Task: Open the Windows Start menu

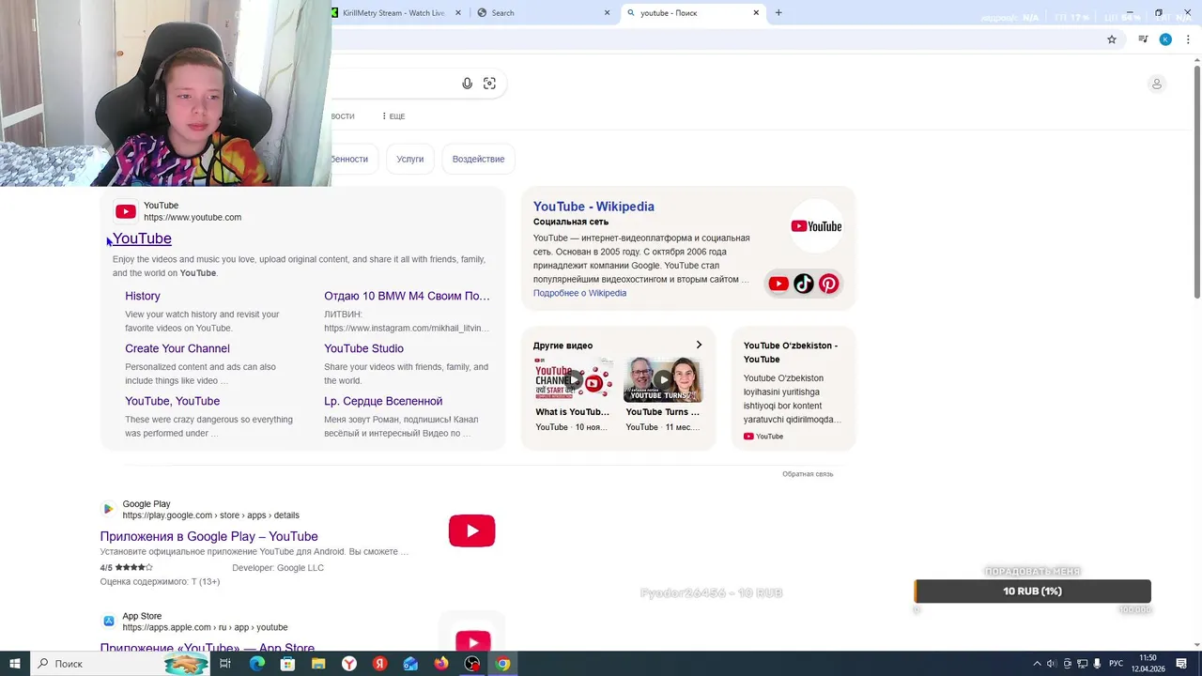Action: pyautogui.click(x=14, y=664)
